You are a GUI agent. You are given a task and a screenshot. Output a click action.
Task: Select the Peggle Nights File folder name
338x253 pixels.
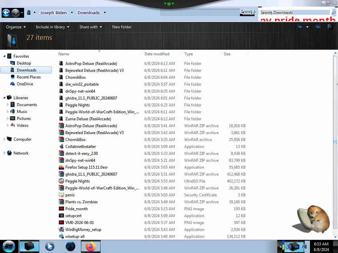pyautogui.click(x=77, y=105)
